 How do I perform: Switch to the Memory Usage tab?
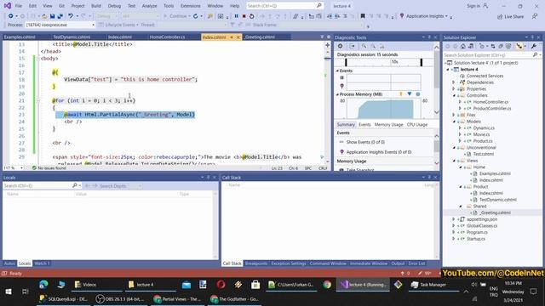(388, 125)
